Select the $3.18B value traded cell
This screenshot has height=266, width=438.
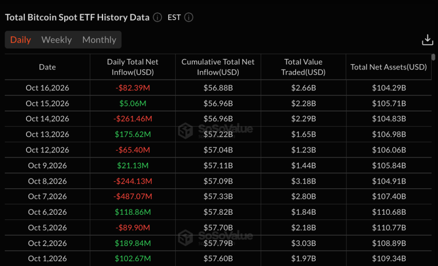[x=304, y=181]
